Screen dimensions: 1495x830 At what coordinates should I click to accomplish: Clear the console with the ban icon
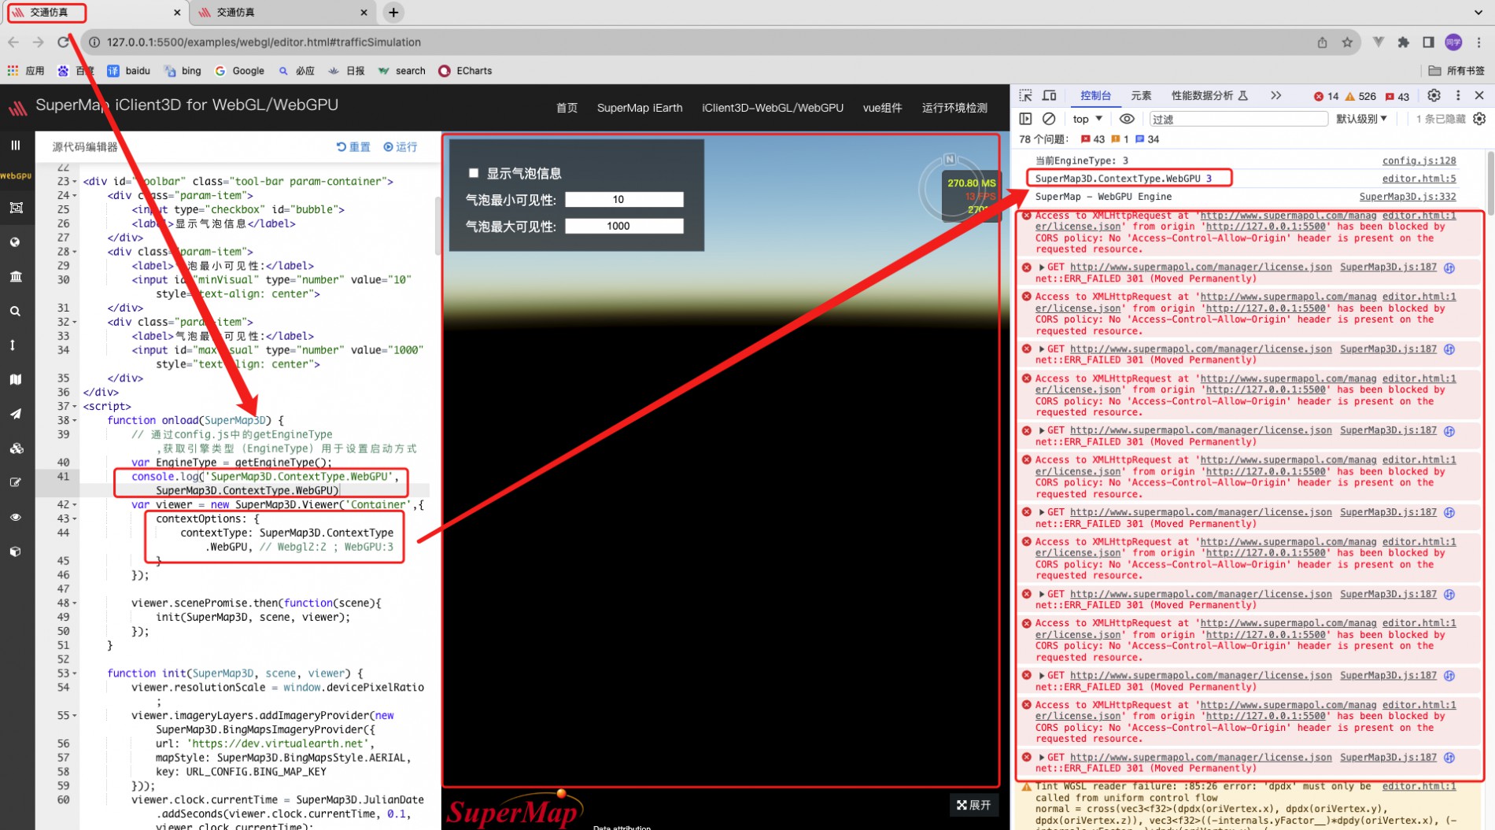click(1049, 119)
